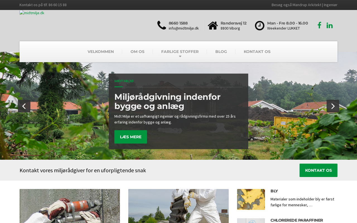This screenshot has height=223, width=357.
Task: Open the Bly article thumbnail
Action: (251, 199)
